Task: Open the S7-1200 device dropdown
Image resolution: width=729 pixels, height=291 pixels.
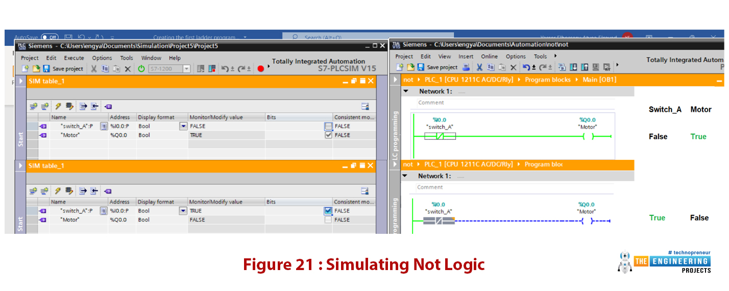Action: [x=186, y=68]
